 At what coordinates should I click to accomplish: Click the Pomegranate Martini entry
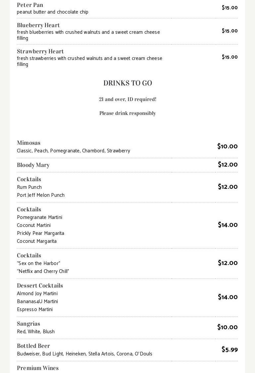[39, 217]
